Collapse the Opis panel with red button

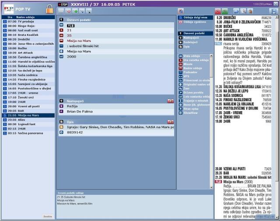pos(170,122)
